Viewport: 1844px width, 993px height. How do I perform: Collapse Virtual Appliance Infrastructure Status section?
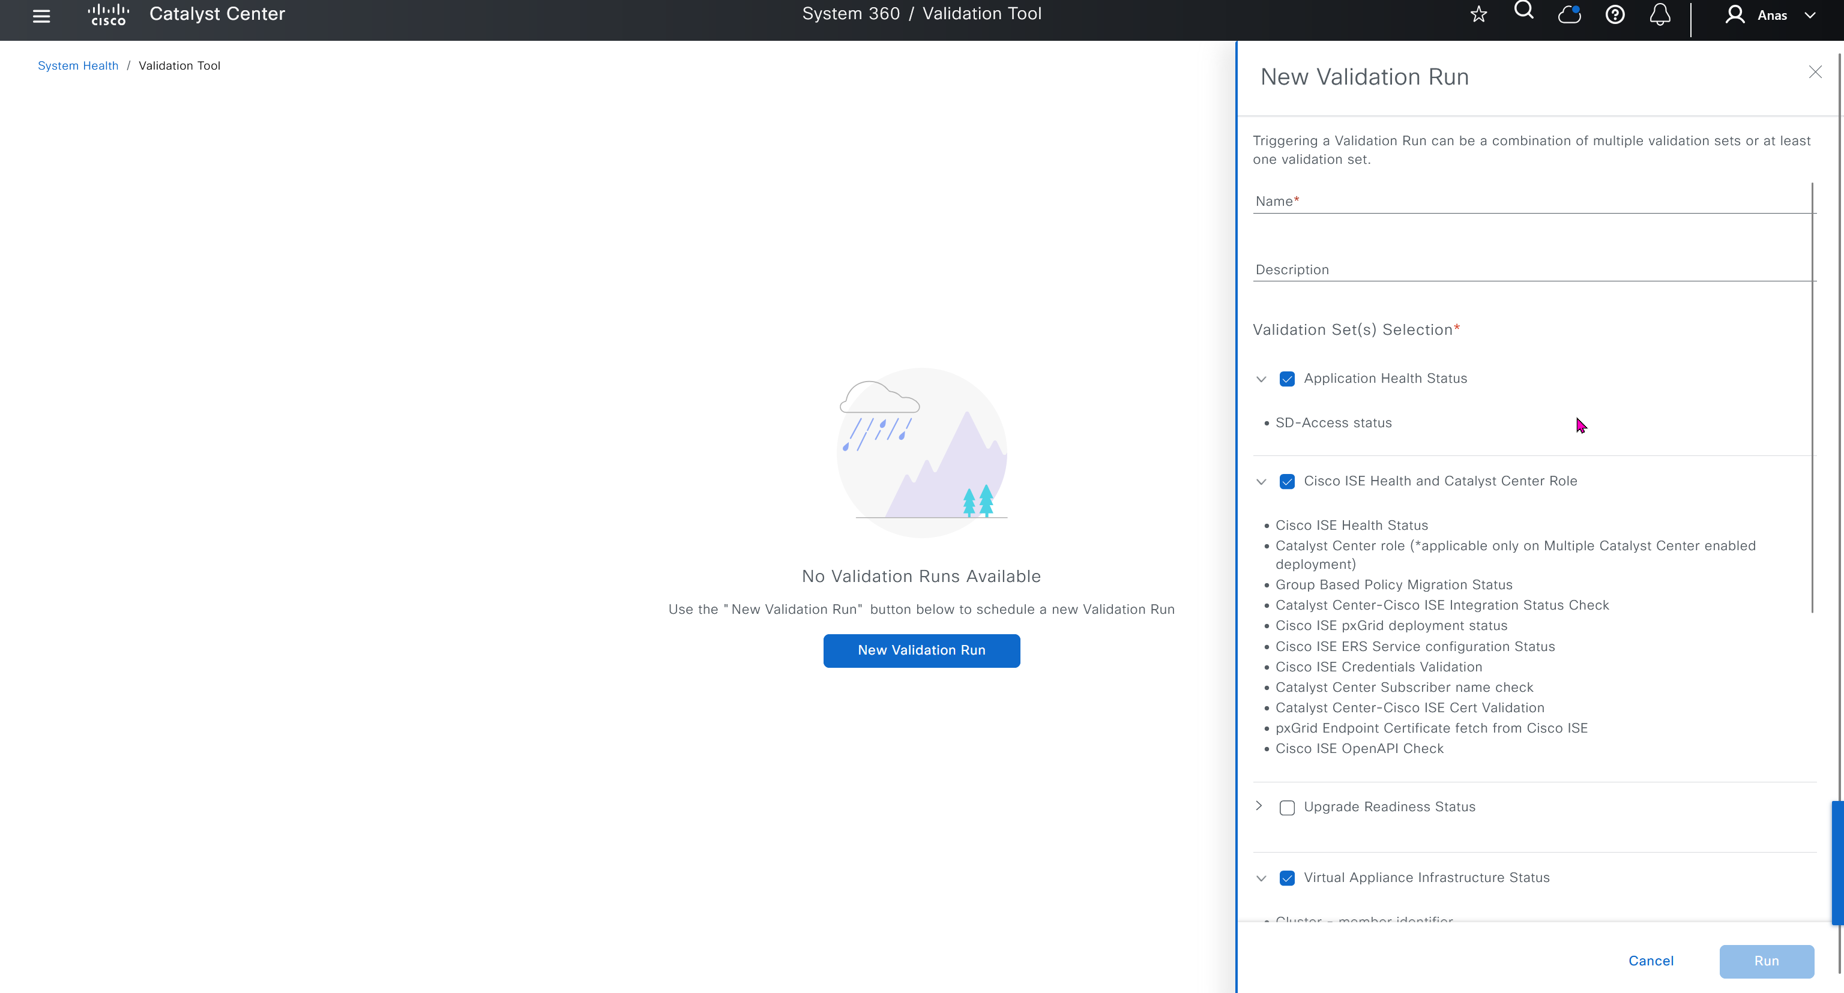point(1261,878)
